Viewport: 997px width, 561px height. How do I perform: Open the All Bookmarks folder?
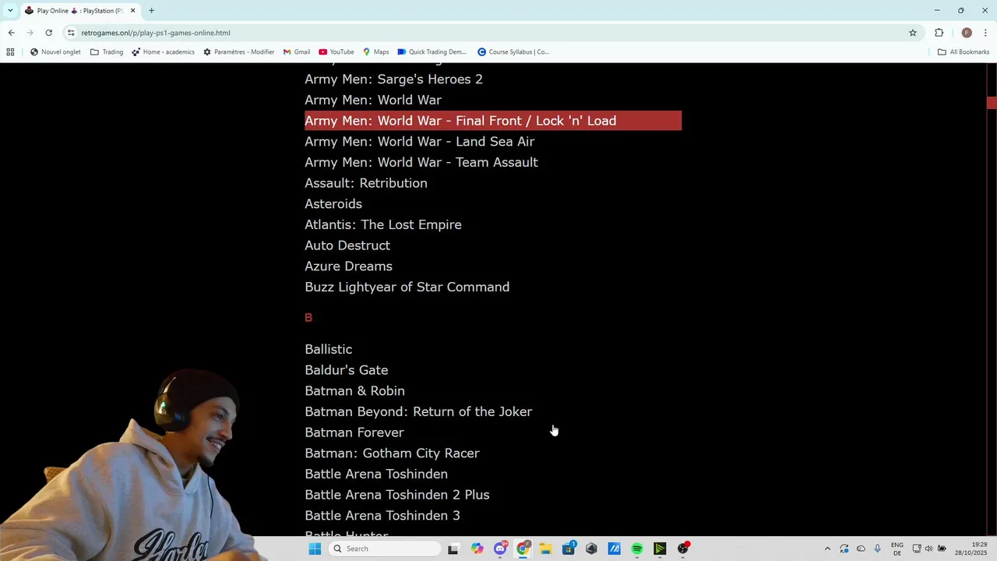click(x=964, y=52)
